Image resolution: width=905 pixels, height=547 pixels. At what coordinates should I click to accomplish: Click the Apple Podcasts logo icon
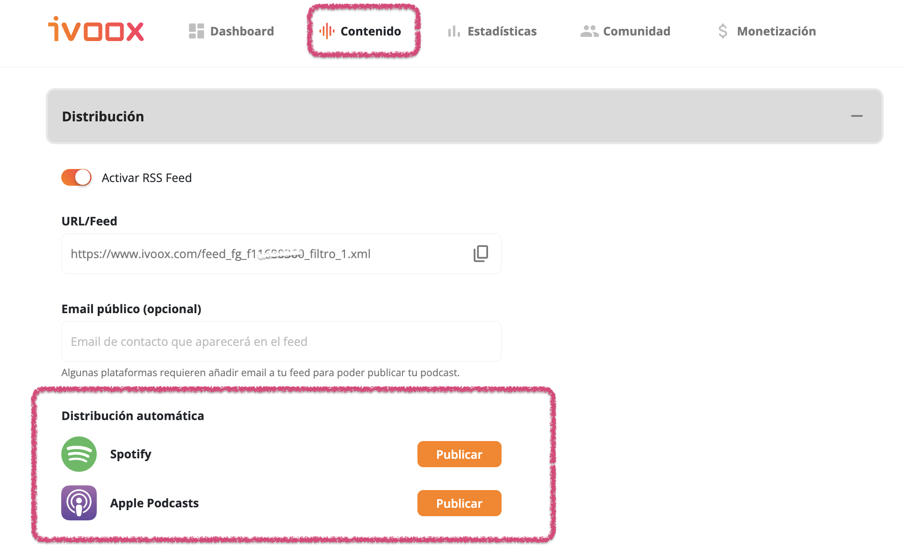(x=79, y=503)
